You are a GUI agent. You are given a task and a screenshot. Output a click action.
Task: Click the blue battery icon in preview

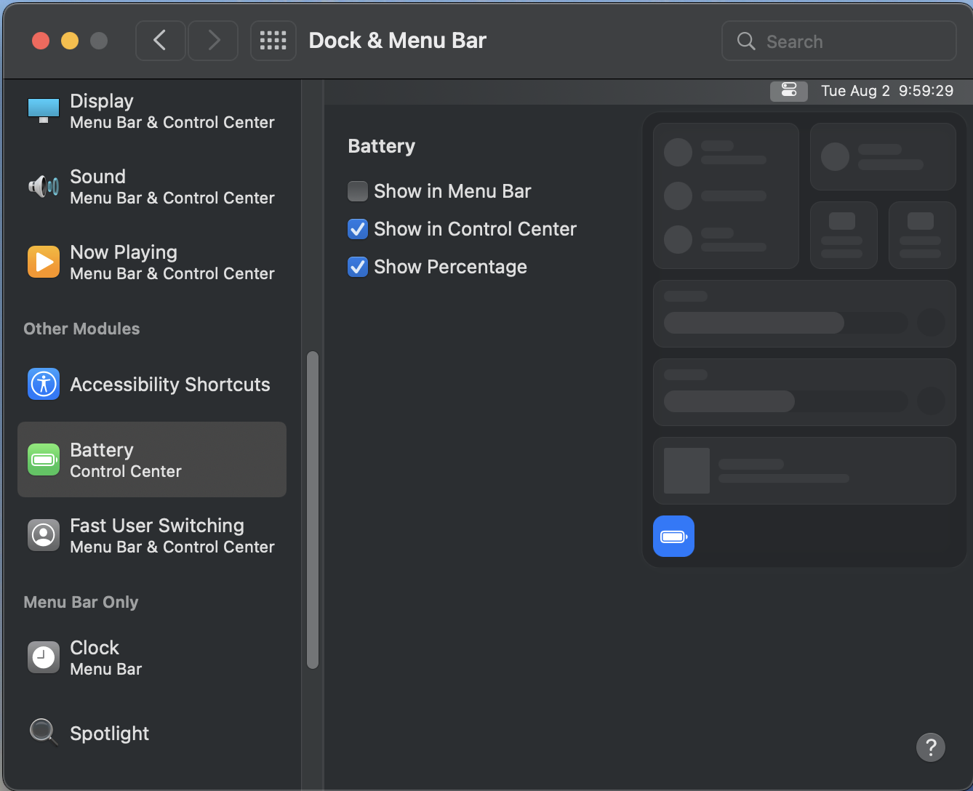tap(673, 537)
